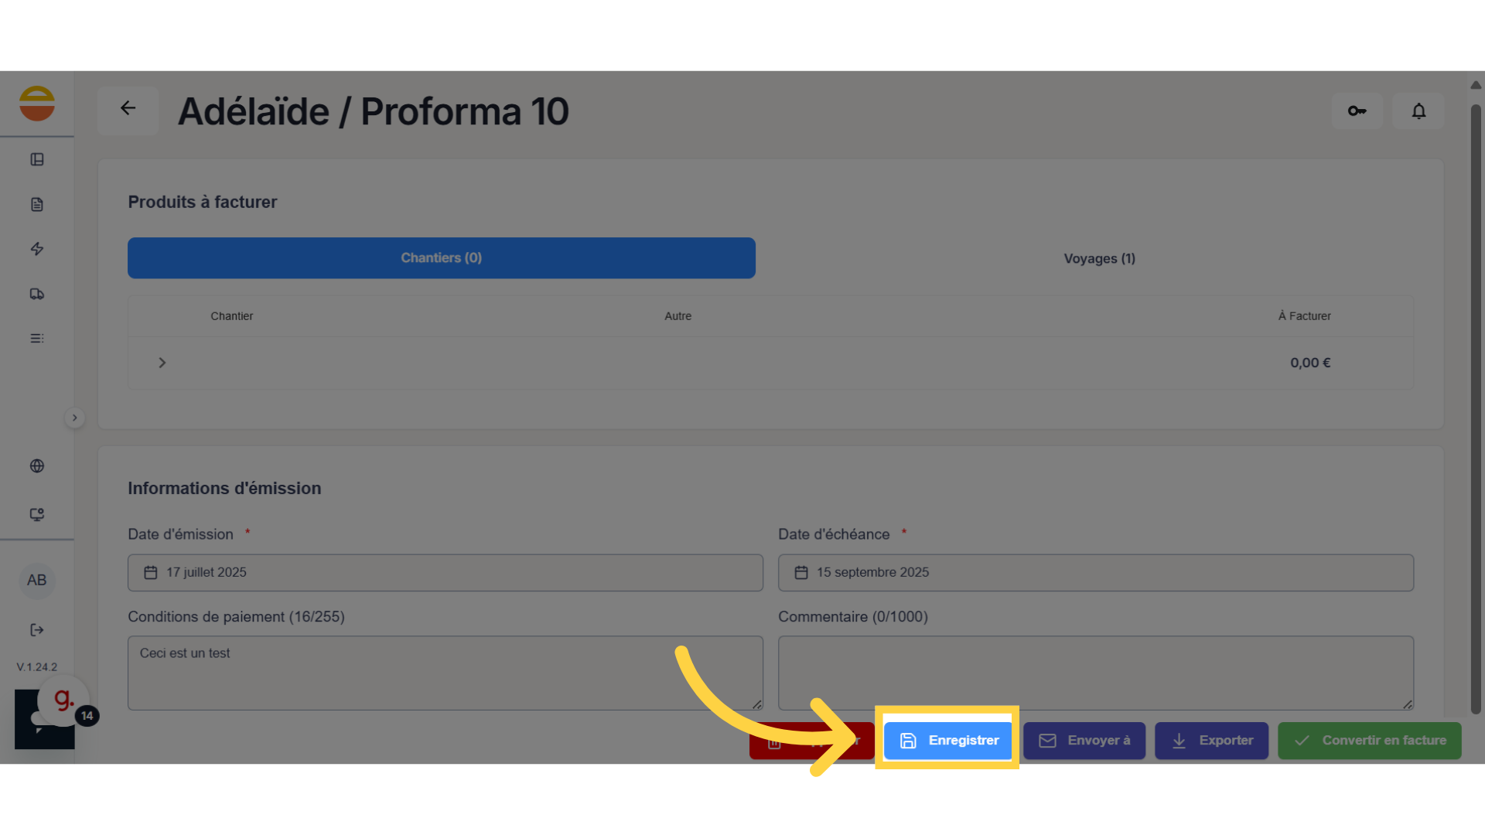1485x835 pixels.
Task: Open the Date d'émission date picker
Action: tap(445, 573)
